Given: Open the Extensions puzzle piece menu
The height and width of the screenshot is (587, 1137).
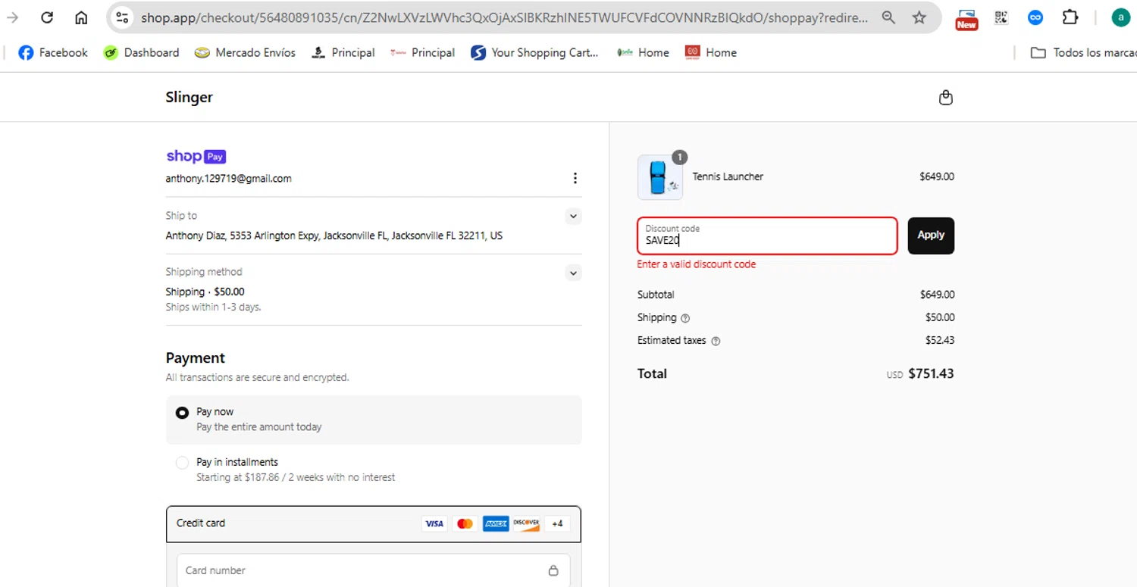Looking at the screenshot, I should (x=1070, y=17).
